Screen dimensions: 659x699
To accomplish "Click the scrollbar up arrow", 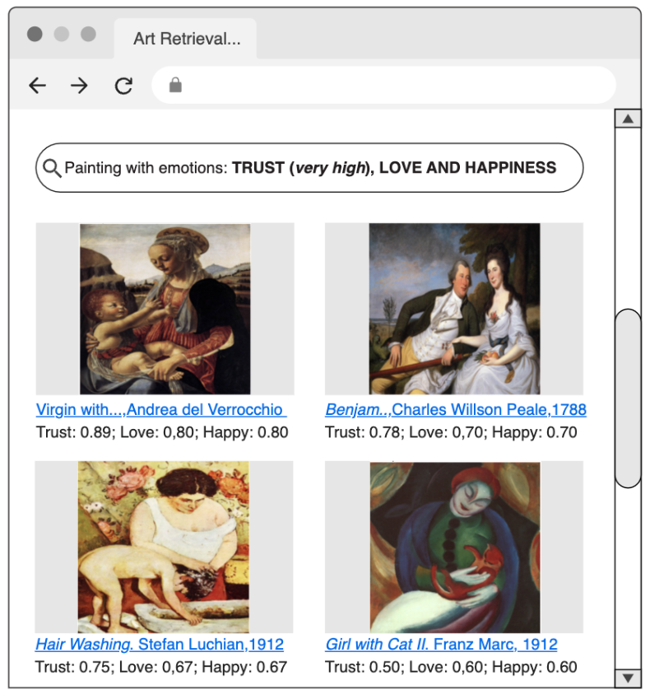I will tap(628, 119).
